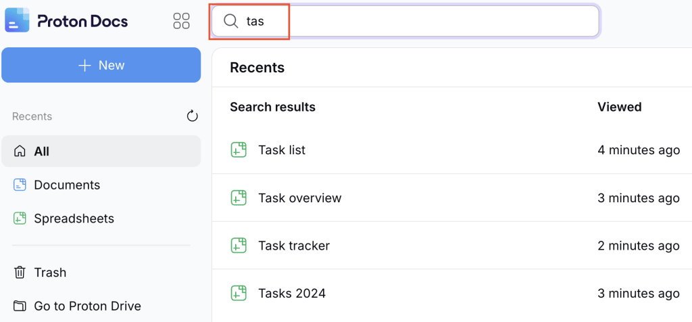
Task: Open the Proton apps grid switcher
Action: (x=181, y=21)
